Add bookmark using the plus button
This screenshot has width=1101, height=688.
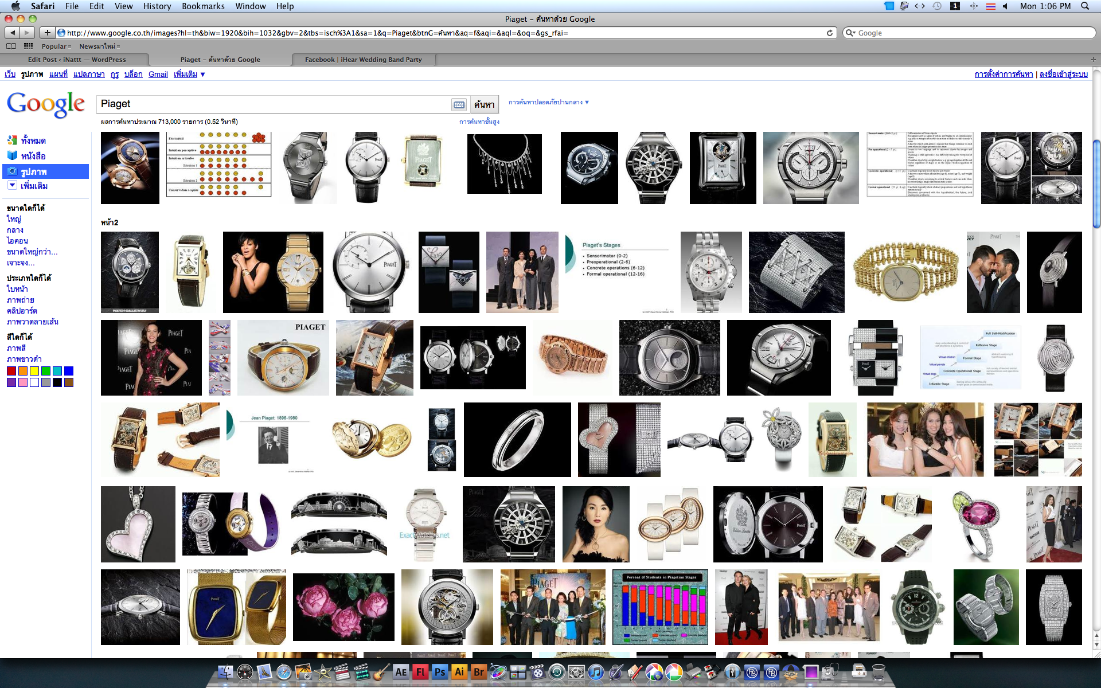tap(48, 33)
